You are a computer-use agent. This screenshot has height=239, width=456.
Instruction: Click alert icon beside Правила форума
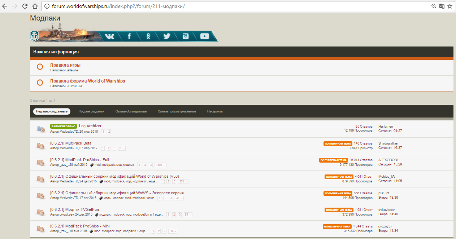[40, 83]
